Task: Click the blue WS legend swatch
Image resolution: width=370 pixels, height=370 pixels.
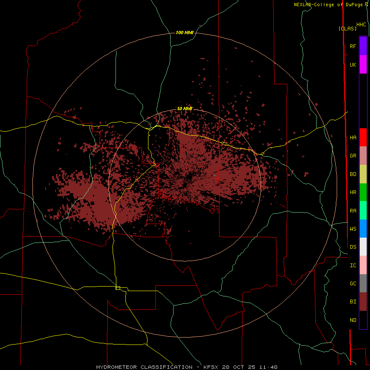Action: click(363, 229)
